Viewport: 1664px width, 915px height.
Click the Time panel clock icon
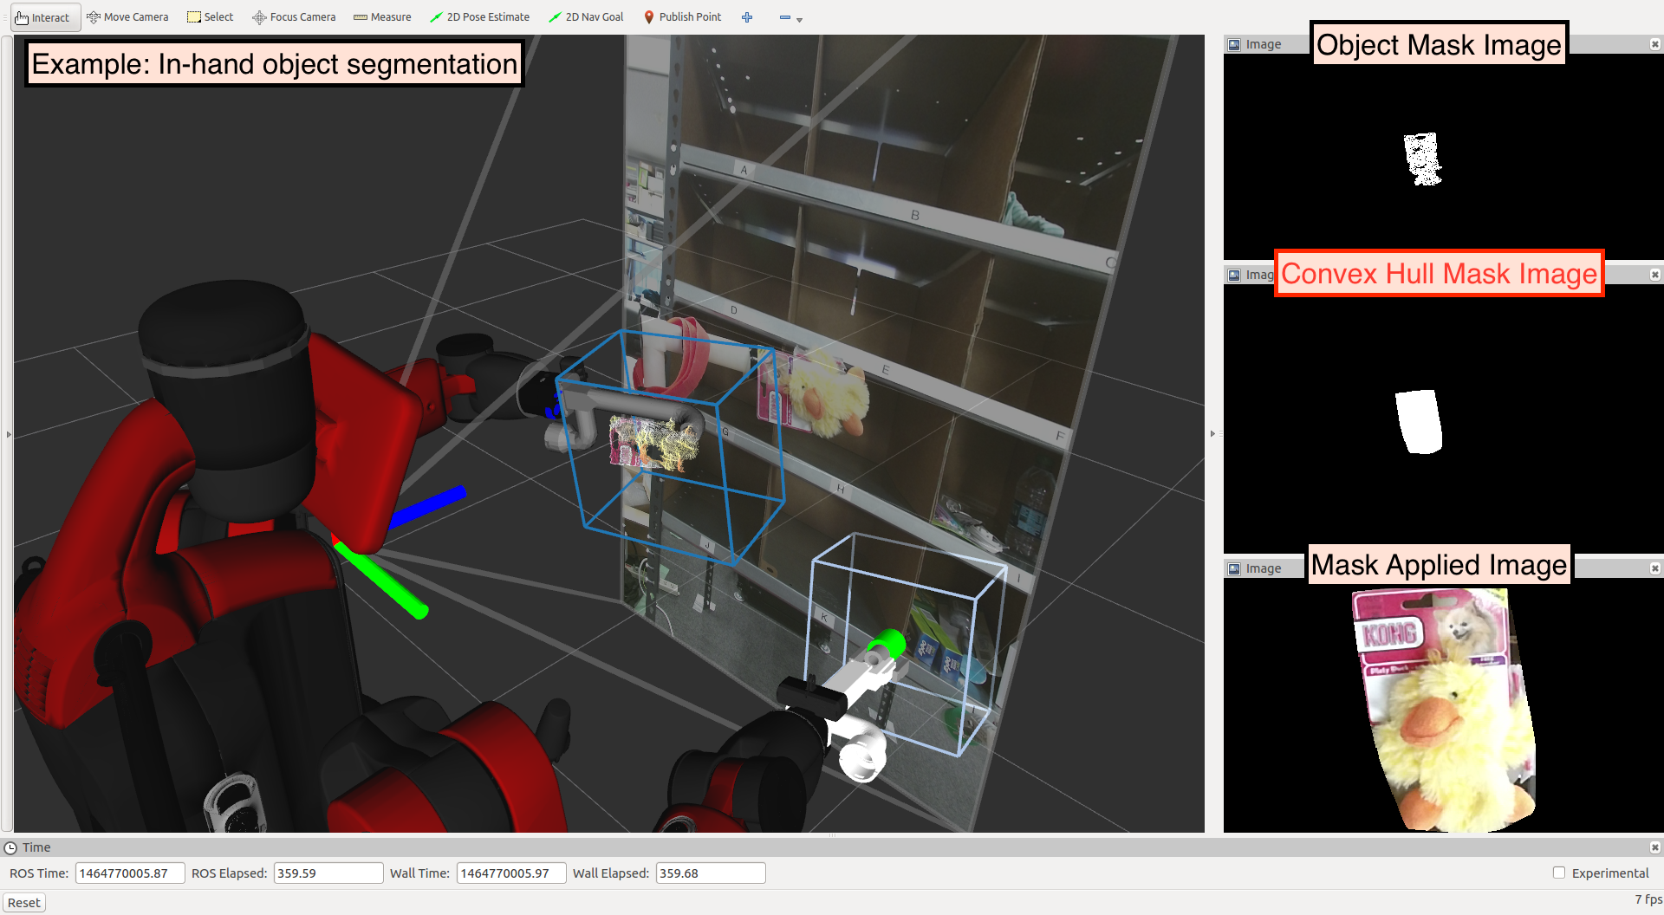click(x=10, y=847)
